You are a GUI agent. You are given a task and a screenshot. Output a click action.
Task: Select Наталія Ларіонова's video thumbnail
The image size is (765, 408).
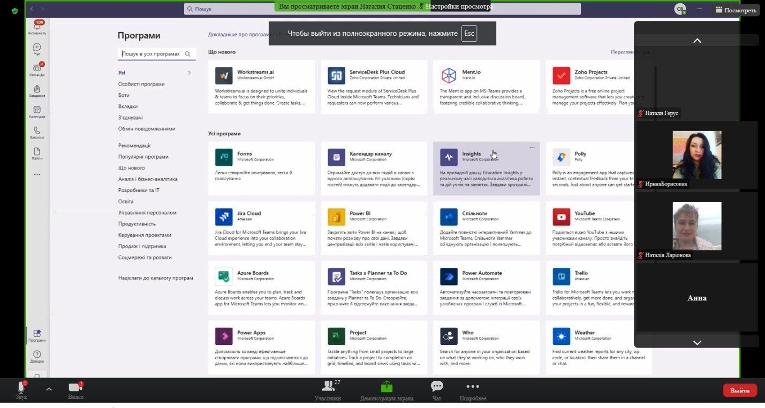(x=696, y=226)
